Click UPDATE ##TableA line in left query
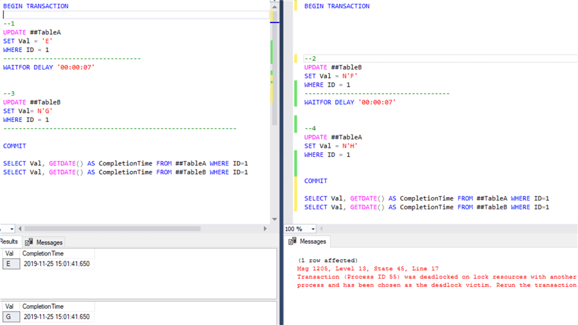The image size is (578, 325). (x=32, y=32)
